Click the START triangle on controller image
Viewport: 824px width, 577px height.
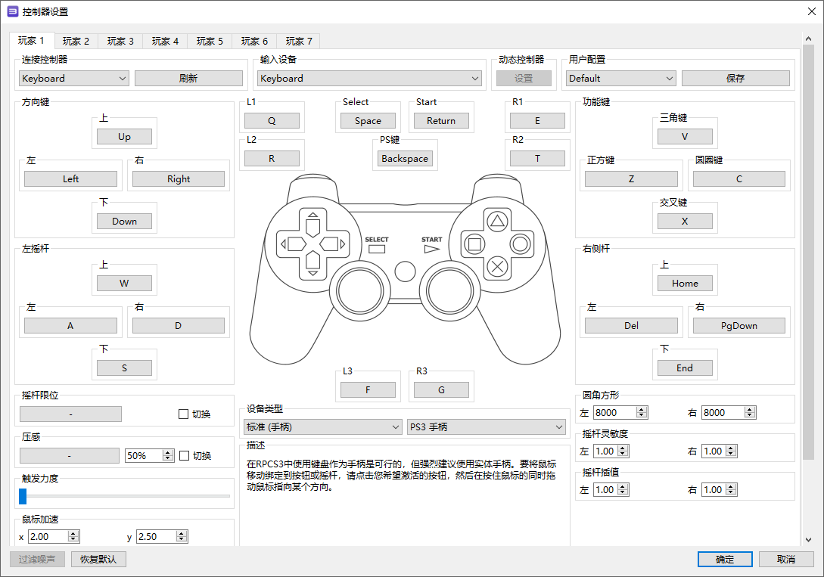pos(432,250)
